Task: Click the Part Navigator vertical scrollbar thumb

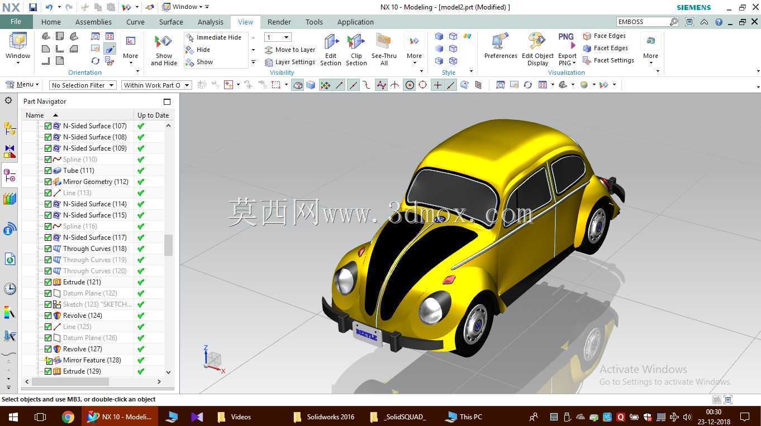Action: (168, 245)
